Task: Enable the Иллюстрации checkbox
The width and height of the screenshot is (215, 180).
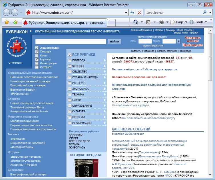Action: (37, 63)
